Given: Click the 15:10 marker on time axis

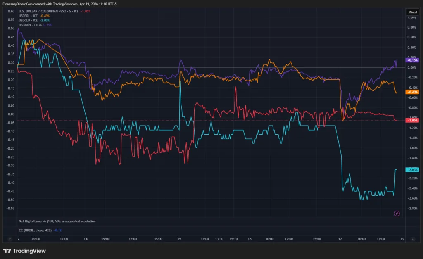Looking at the screenshot, I should [x=234, y=239].
